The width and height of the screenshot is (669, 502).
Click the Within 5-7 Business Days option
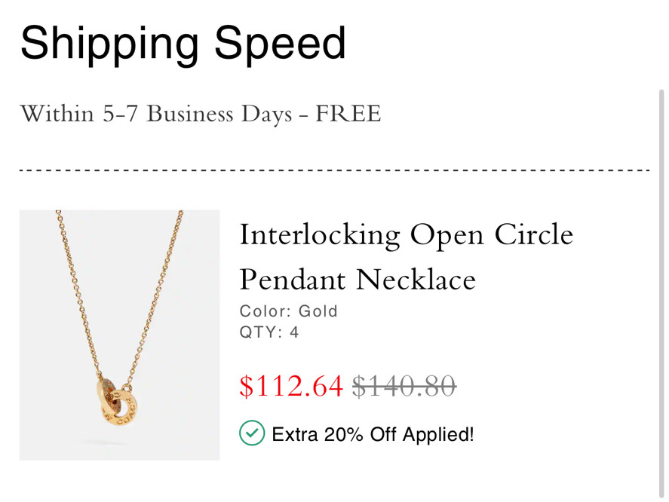201,115
